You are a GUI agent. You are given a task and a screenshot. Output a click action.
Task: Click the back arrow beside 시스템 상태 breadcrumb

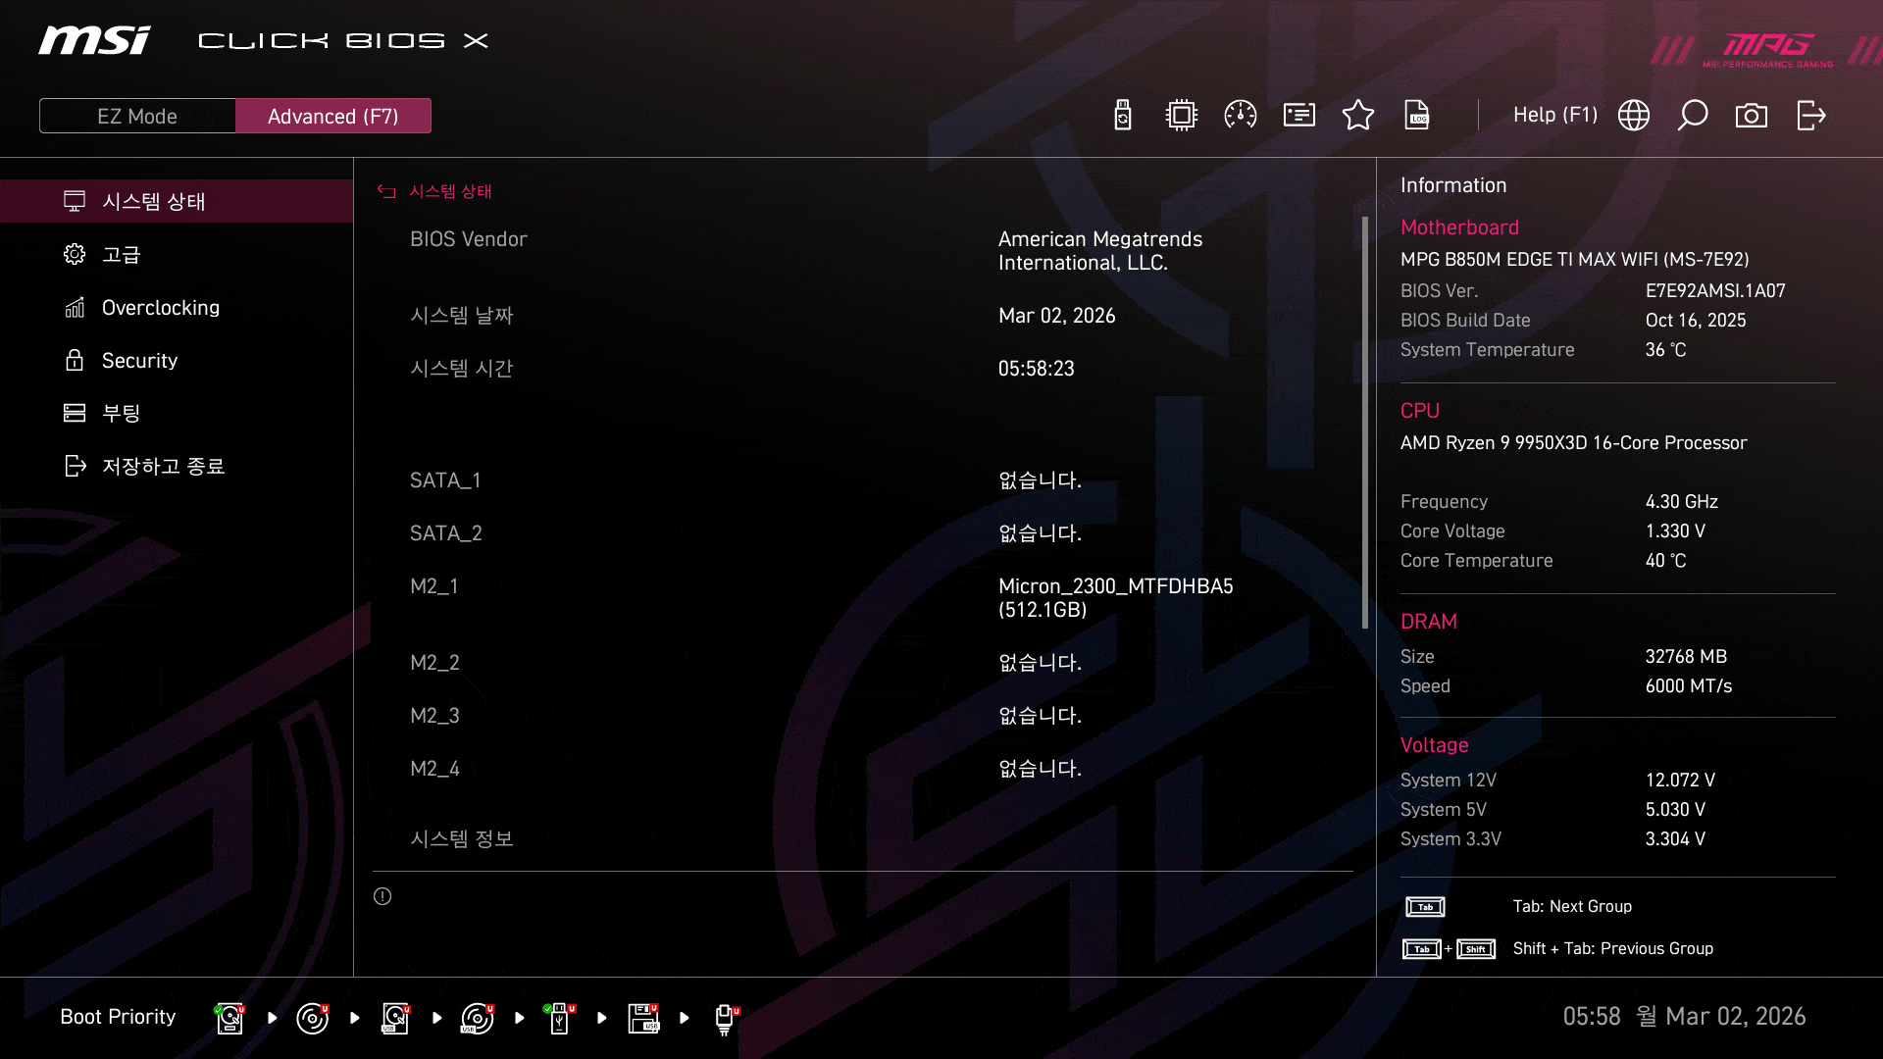click(386, 191)
